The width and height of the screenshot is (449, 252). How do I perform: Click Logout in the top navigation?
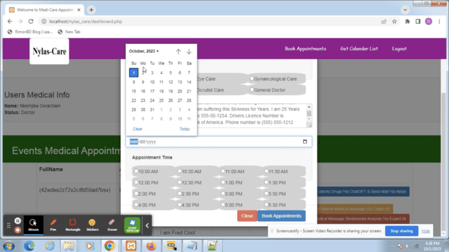tap(399, 49)
